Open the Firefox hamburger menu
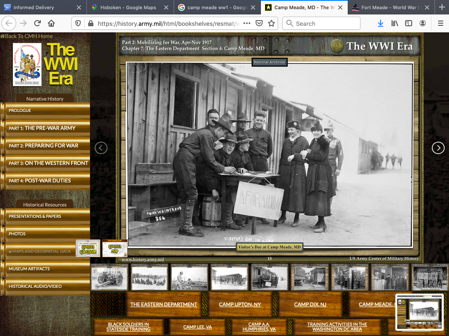The width and height of the screenshot is (449, 336). (440, 24)
